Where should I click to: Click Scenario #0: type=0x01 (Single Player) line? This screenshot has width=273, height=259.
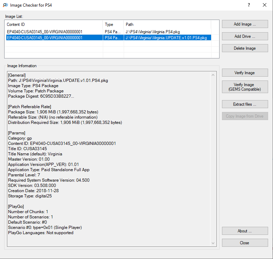45,227
